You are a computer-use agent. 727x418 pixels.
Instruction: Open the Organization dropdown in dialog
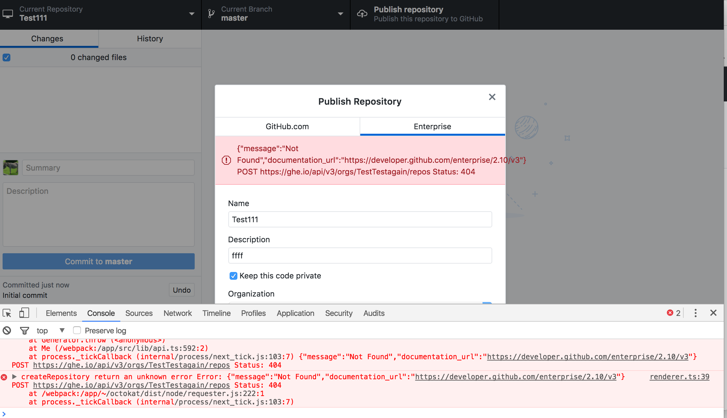click(360, 303)
